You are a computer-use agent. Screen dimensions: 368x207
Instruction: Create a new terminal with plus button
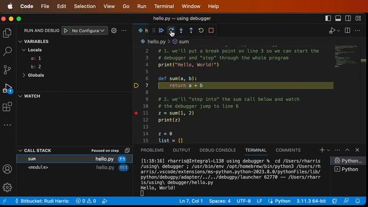(x=322, y=150)
